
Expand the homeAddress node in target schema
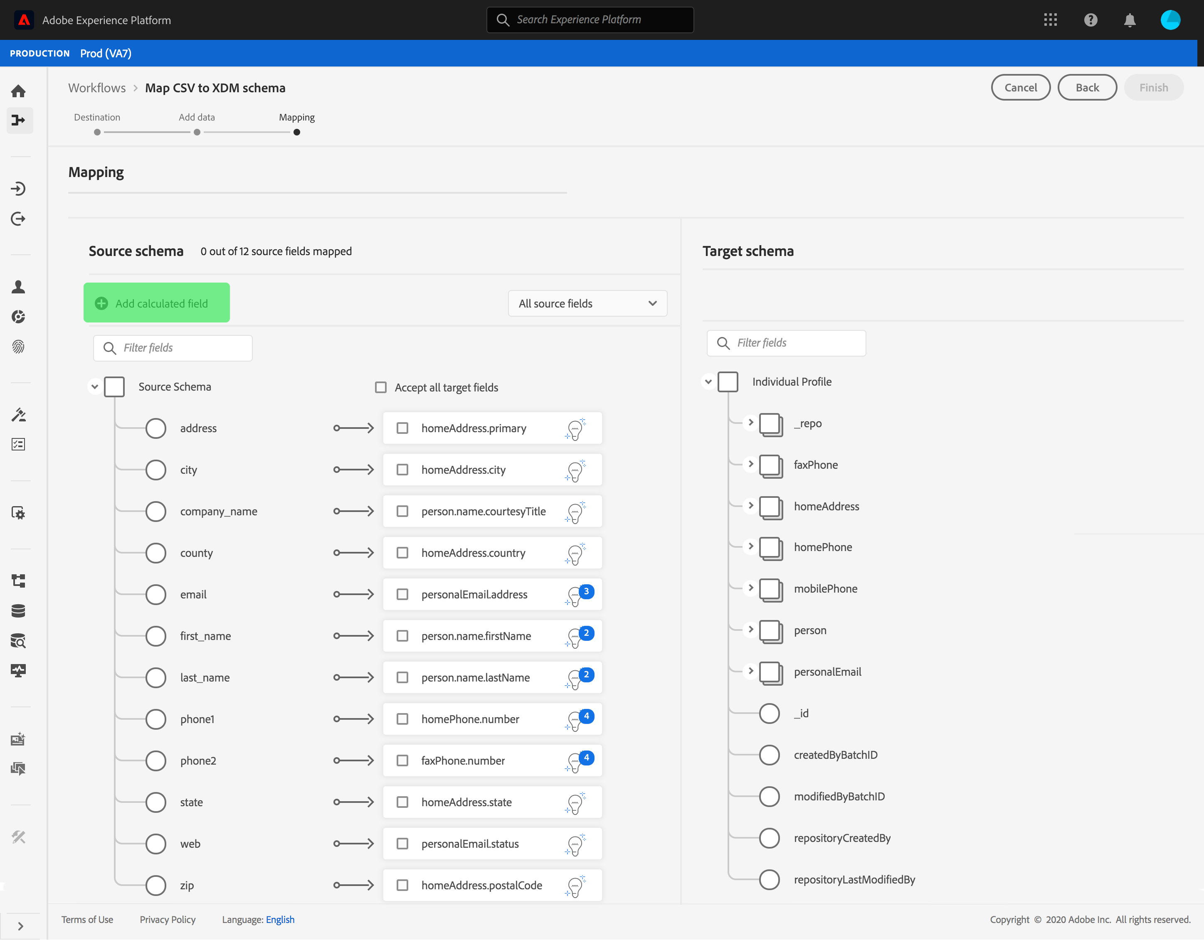point(750,506)
